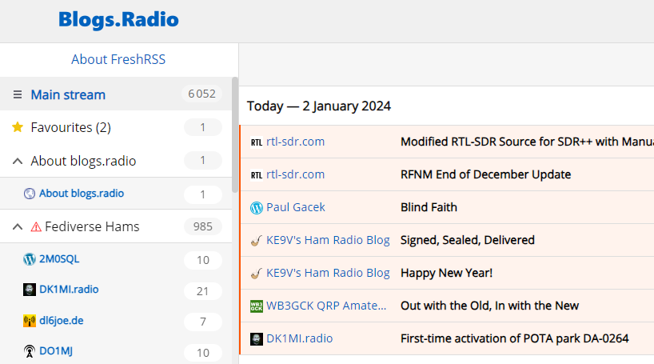
Task: Open the About FreshRSS link
Action: pos(118,59)
